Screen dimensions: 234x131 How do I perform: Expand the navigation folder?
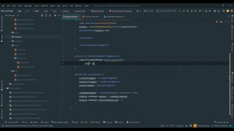(x=10, y=41)
